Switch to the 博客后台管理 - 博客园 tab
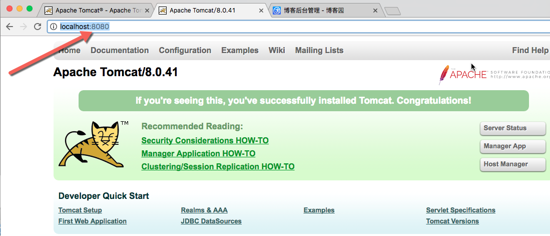Screen dimensions: 550x236 pos(326,11)
